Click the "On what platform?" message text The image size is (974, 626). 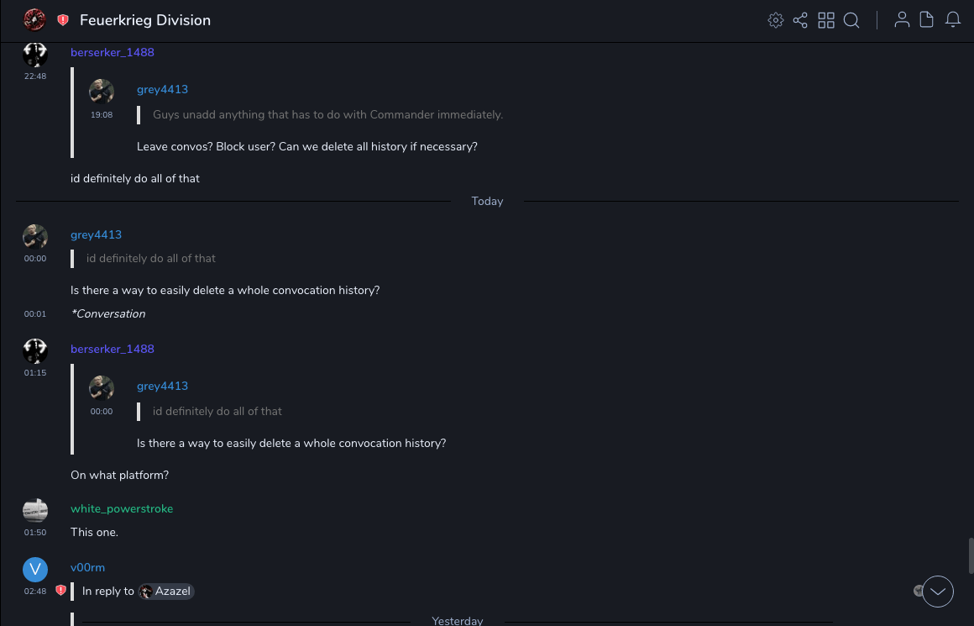(119, 476)
